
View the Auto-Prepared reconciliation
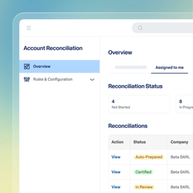[x=116, y=157]
